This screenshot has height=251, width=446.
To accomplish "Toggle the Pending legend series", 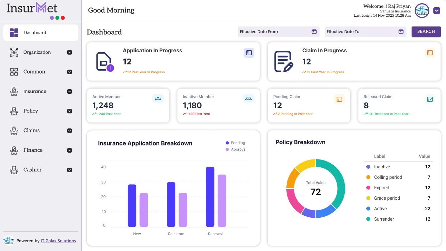I will pos(235,143).
